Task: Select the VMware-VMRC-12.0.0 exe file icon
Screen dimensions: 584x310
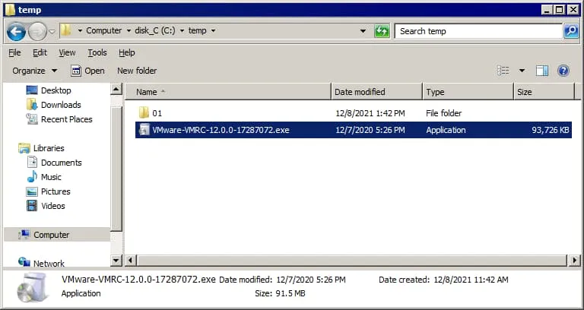Action: [144, 130]
